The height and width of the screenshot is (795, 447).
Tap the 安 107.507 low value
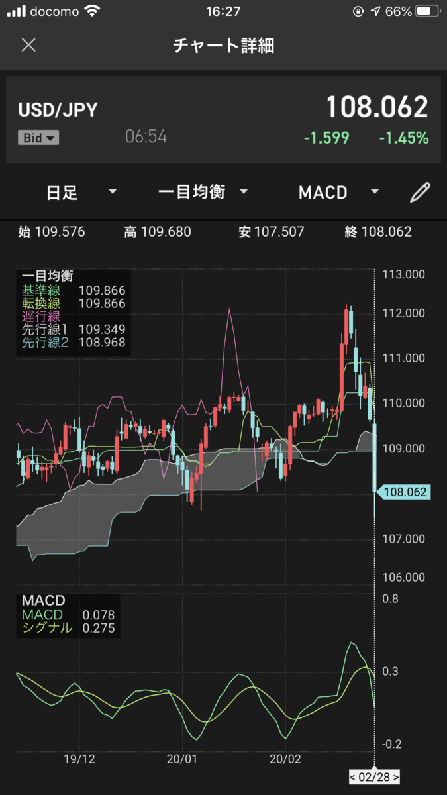pos(272,232)
